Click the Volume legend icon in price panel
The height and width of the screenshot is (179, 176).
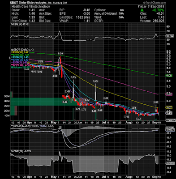[11, 67]
